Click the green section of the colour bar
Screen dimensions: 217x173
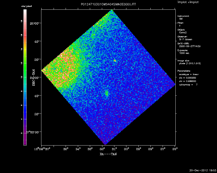(25, 64)
